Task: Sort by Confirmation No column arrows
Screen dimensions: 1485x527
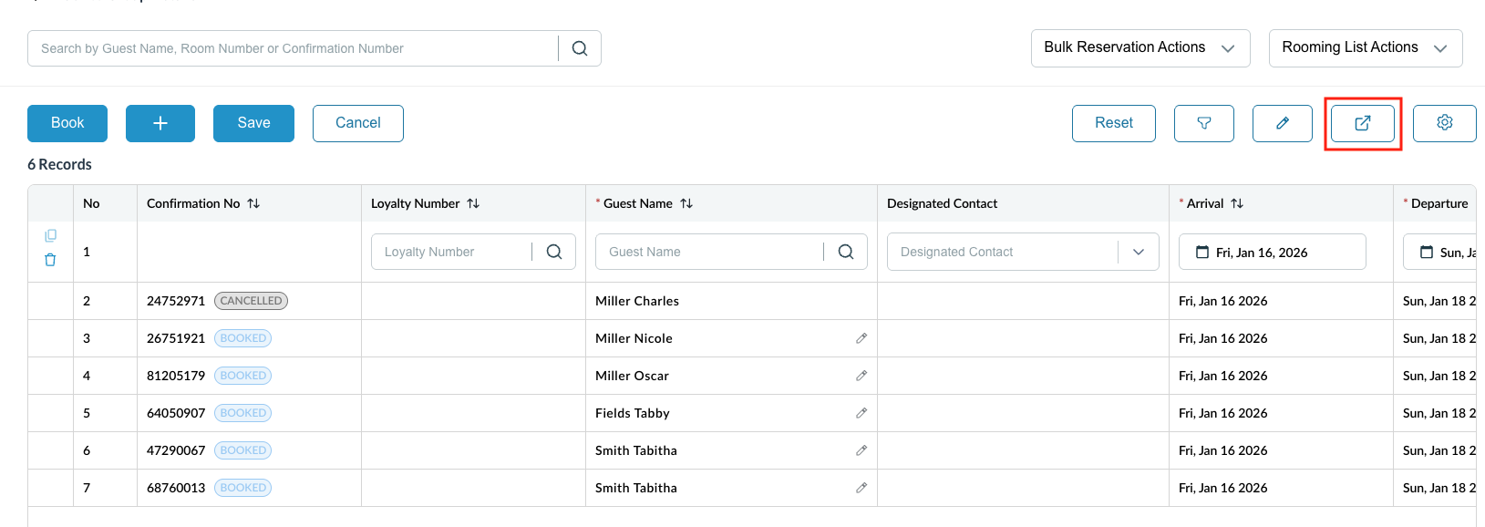Action: (253, 203)
